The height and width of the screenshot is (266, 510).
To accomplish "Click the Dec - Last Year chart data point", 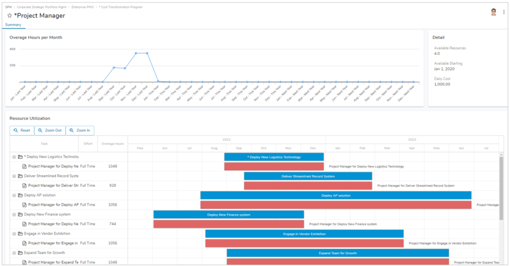I will click(x=147, y=53).
